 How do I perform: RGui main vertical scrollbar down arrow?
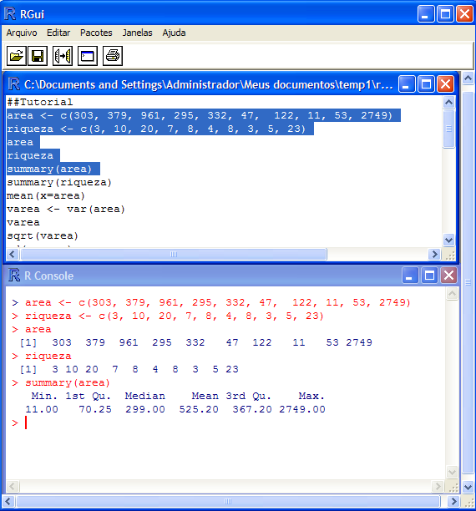[x=468, y=488]
